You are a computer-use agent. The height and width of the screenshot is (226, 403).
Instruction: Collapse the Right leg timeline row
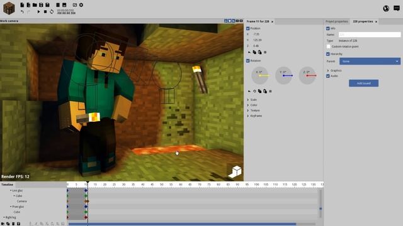point(4,217)
